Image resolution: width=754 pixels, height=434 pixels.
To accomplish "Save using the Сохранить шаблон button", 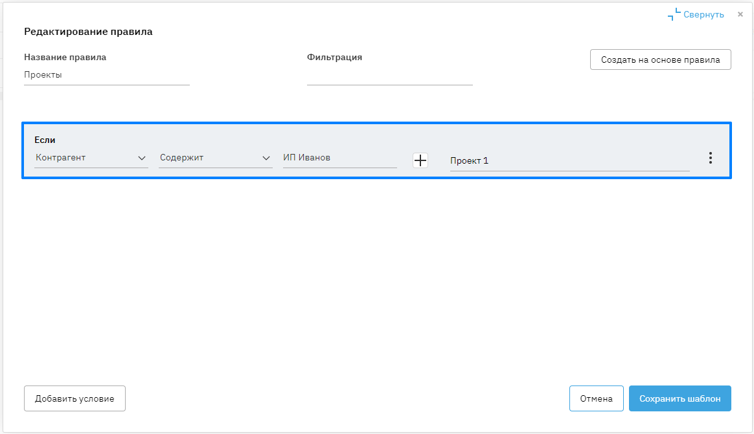I will pyautogui.click(x=680, y=398).
